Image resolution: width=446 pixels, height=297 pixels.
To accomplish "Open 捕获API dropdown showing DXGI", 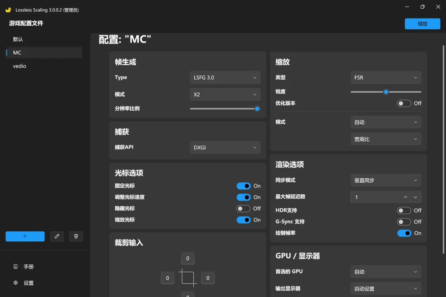I will [225, 148].
